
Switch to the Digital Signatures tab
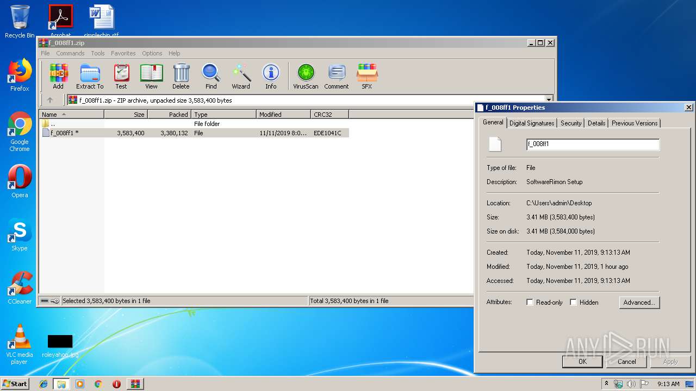tap(532, 123)
